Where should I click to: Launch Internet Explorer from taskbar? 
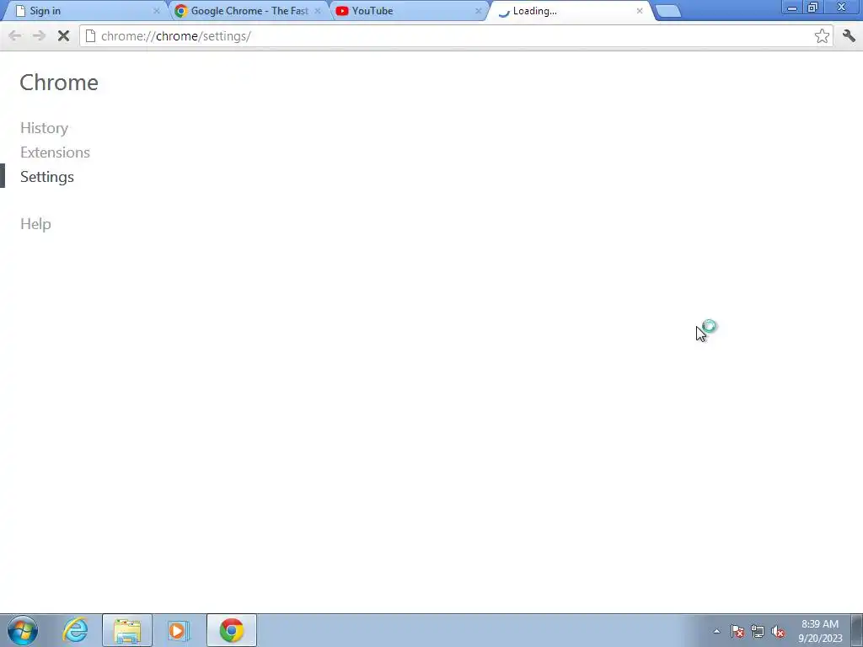coord(75,630)
